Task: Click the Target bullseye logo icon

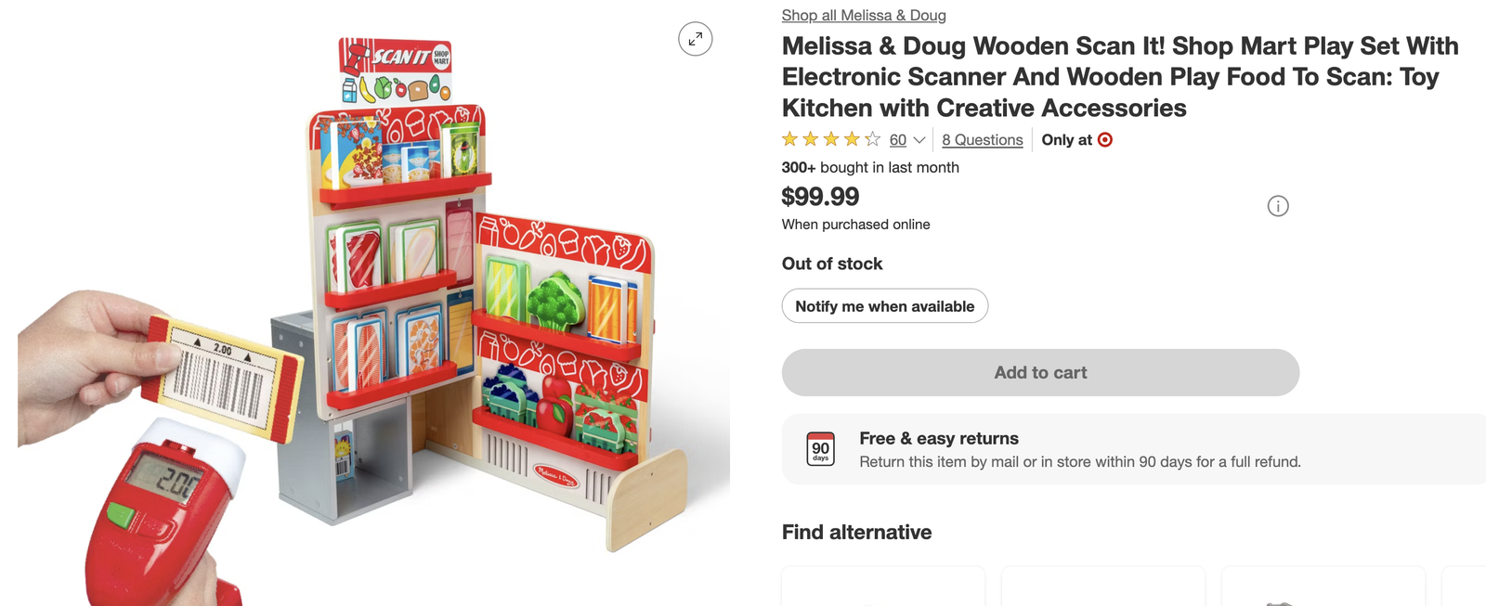Action: 1105,140
